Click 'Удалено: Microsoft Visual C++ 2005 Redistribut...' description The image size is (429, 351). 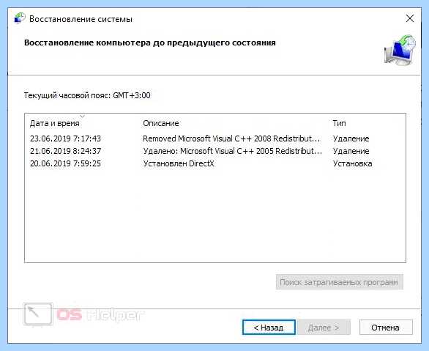[233, 151]
